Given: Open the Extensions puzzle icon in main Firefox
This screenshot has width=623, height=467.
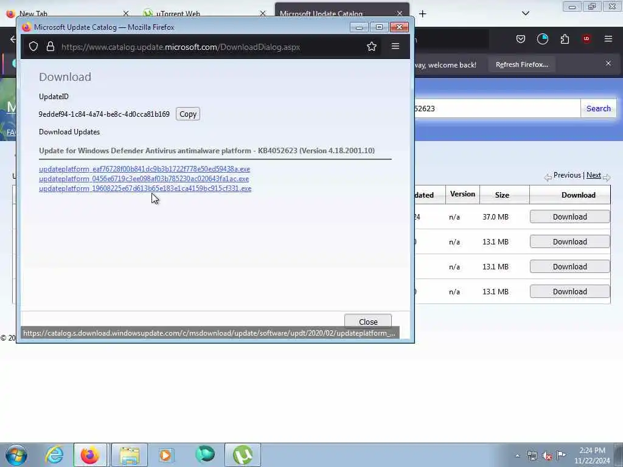Looking at the screenshot, I should coord(565,39).
